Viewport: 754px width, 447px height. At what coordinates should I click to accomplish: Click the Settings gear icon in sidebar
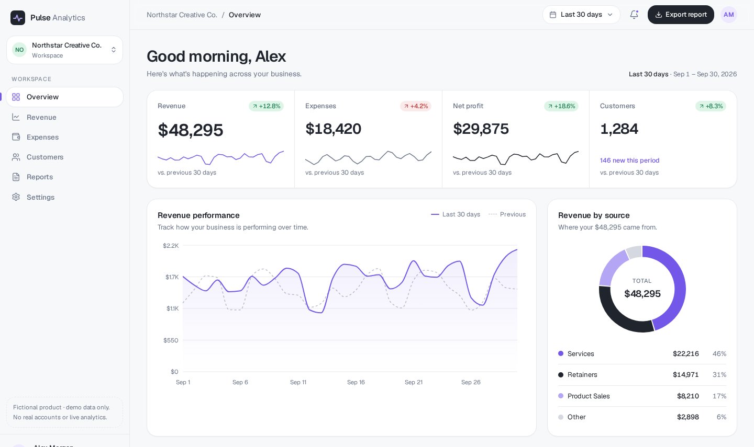point(16,197)
